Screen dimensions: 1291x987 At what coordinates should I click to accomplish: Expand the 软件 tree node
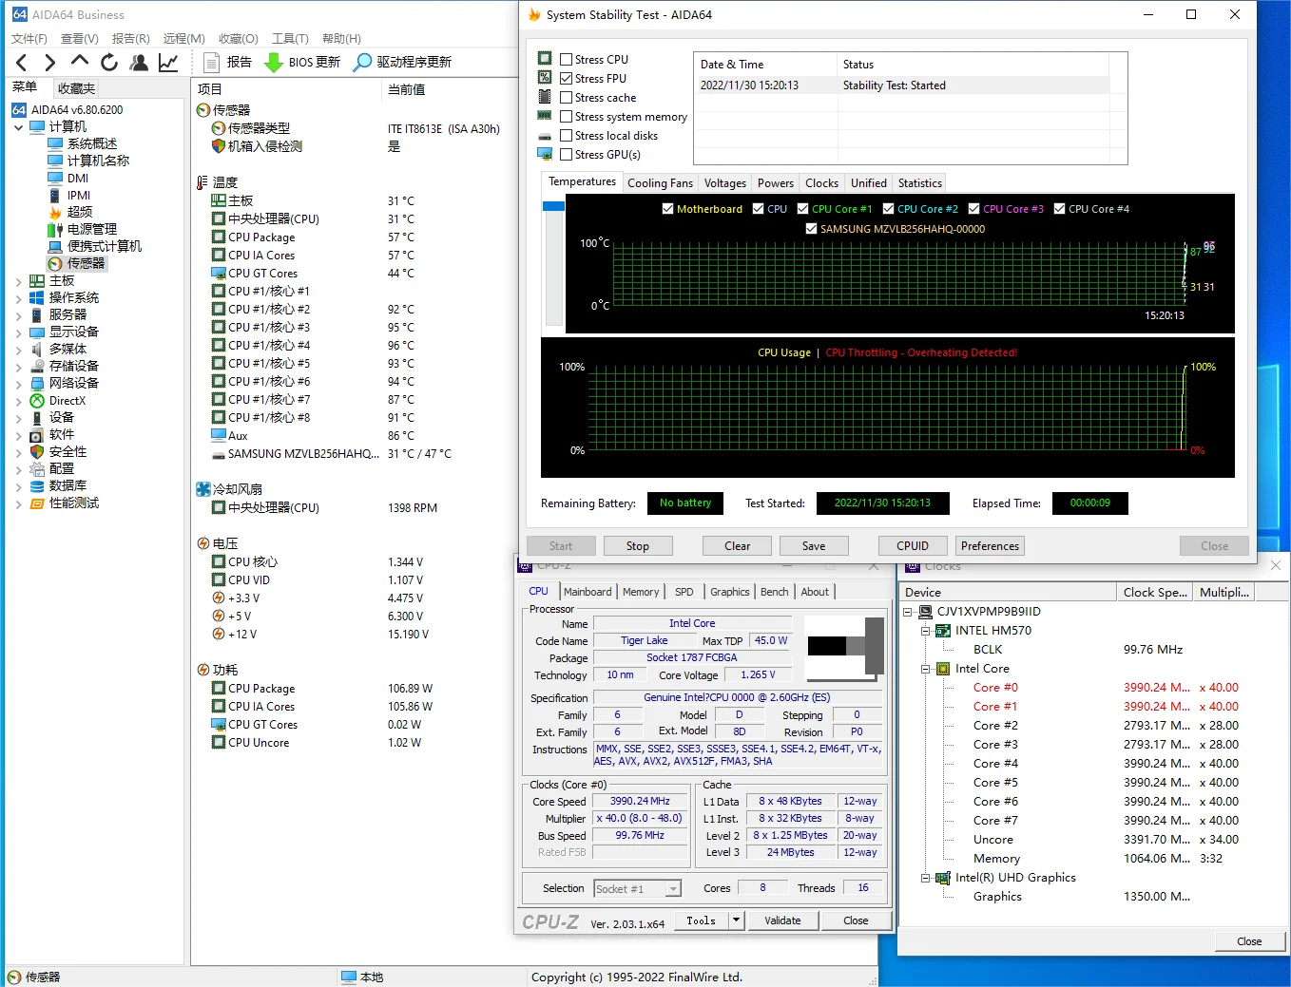click(x=18, y=435)
